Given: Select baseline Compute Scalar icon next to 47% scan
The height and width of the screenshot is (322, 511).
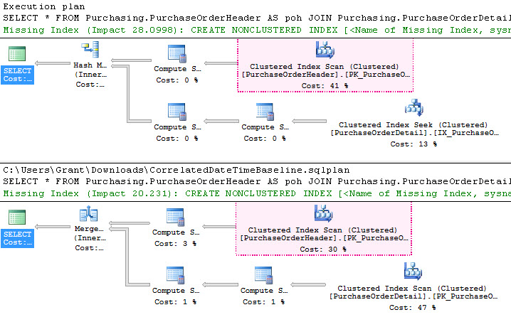Looking at the screenshot, I should [263, 276].
